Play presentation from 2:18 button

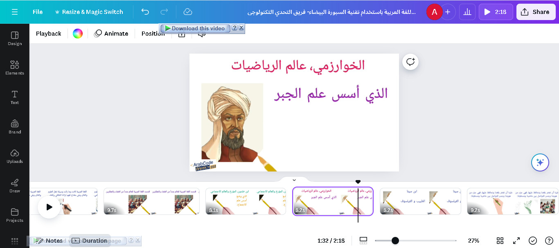(496, 12)
